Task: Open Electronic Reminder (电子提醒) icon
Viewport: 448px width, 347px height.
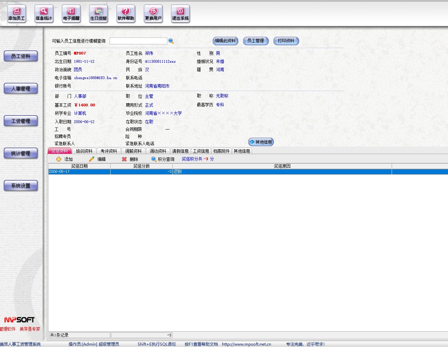Action: [71, 14]
